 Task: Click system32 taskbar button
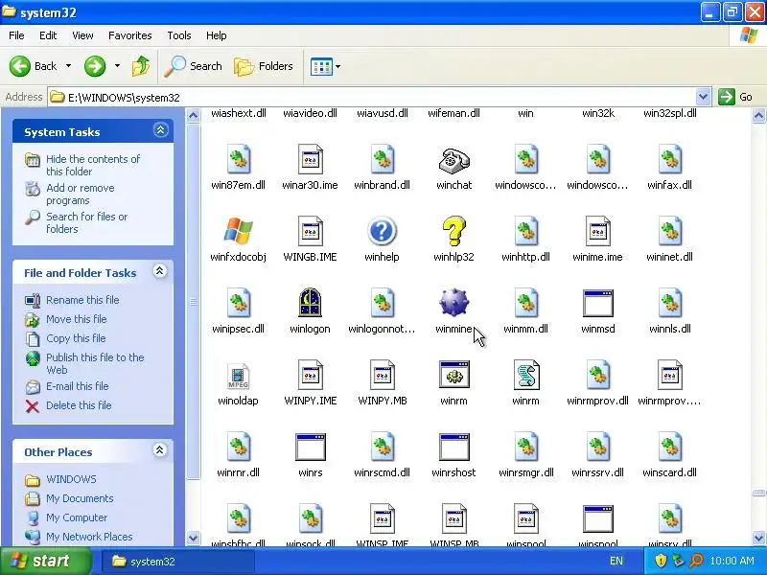178,562
